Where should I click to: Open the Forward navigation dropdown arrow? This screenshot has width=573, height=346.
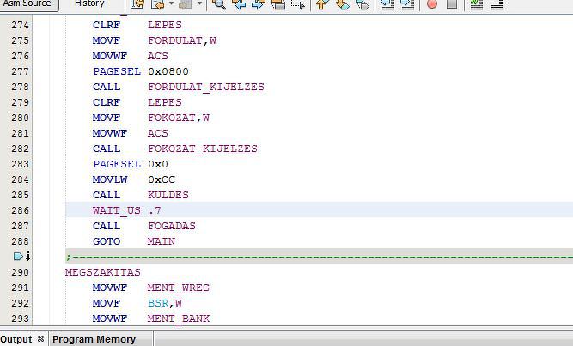(x=199, y=3)
